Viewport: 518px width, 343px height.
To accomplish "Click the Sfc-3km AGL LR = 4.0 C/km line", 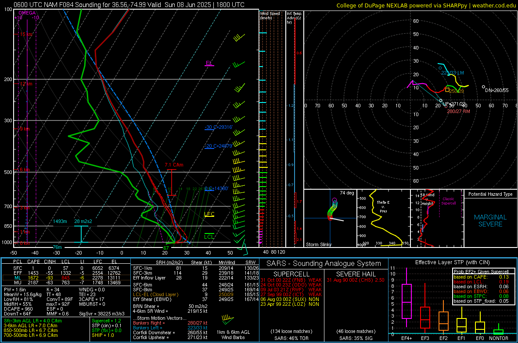I will [33, 321].
